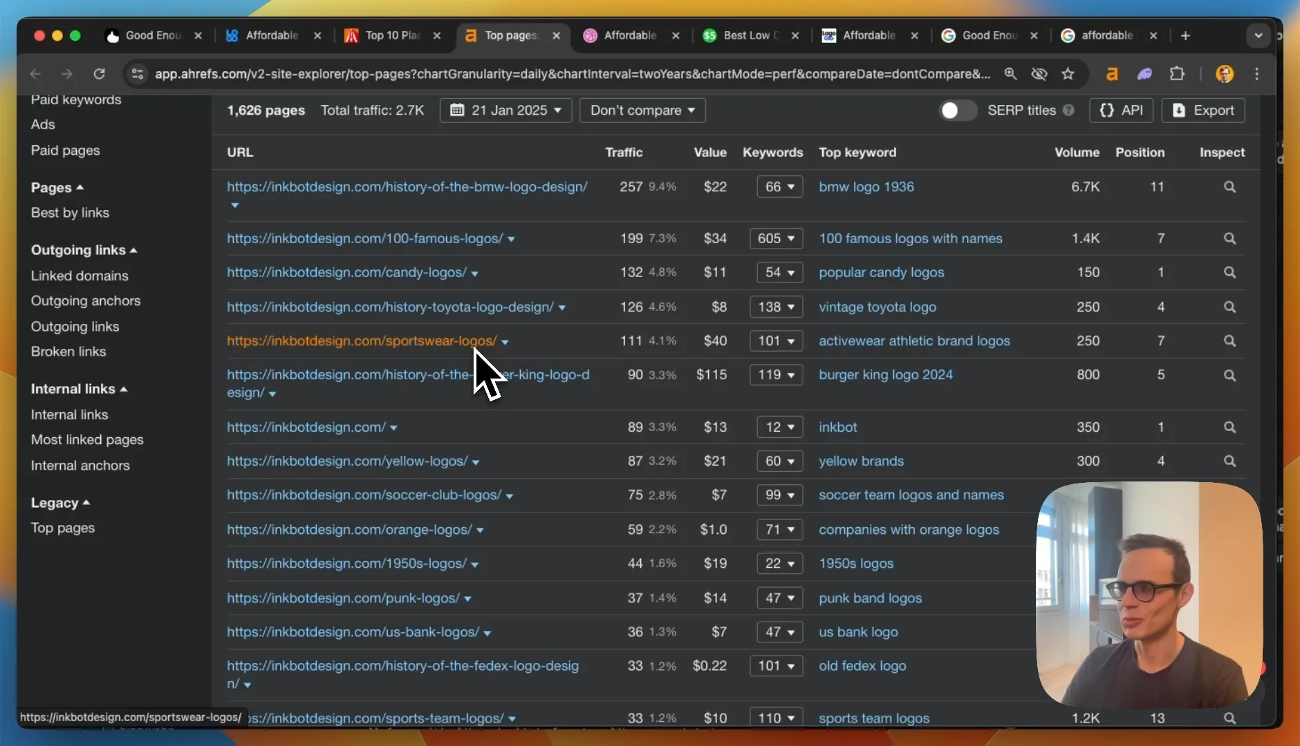Collapse the Pages sidebar section
1300x746 pixels.
click(57, 188)
